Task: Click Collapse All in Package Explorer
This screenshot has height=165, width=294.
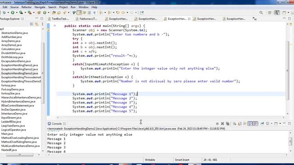Action: tap(32, 24)
